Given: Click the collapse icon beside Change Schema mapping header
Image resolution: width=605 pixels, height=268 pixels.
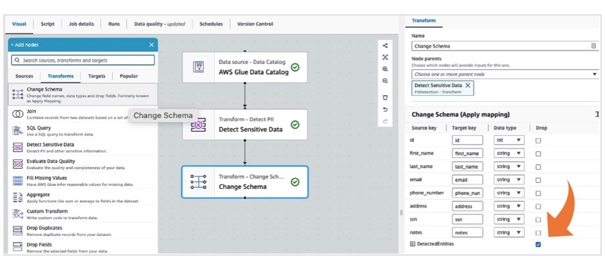Looking at the screenshot, I should 597,114.
